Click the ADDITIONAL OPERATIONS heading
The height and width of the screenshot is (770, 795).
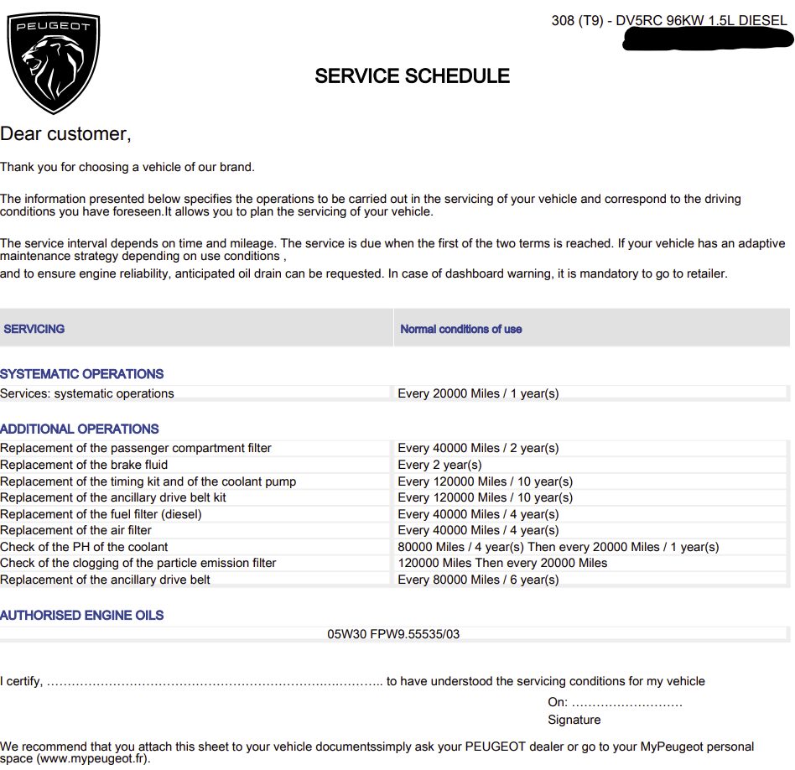click(79, 429)
